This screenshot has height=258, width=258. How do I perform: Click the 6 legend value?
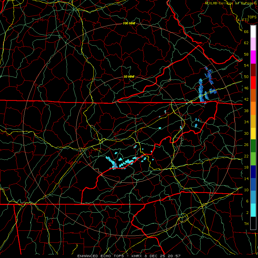pos(247,201)
